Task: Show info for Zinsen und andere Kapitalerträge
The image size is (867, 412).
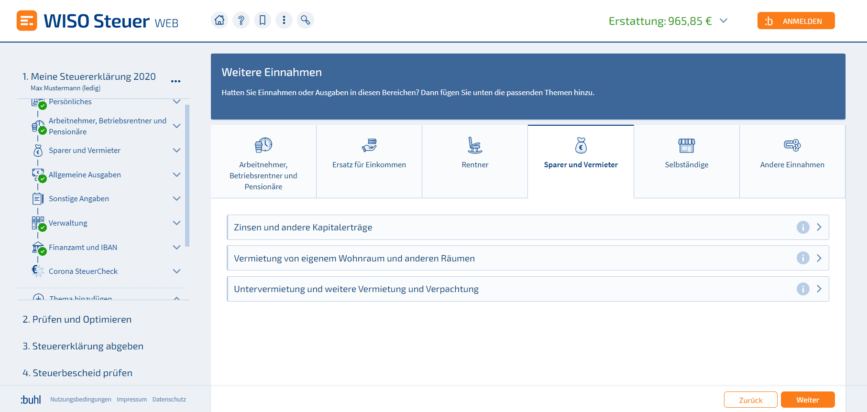Action: 802,228
